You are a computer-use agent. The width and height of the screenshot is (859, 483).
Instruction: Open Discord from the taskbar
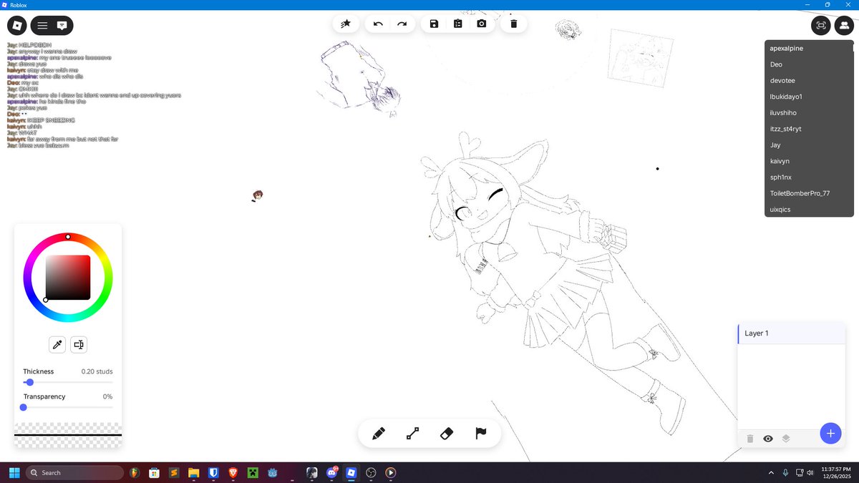[x=331, y=472]
